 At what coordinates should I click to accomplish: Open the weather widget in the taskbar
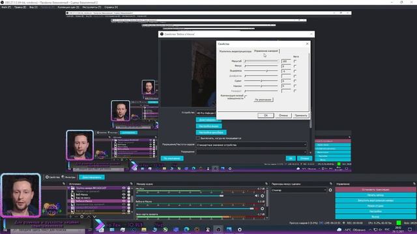(x=351, y=229)
